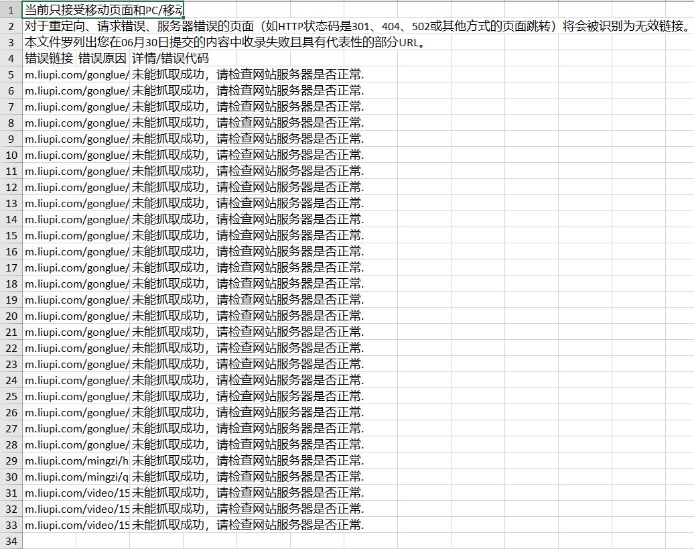Image resolution: width=694 pixels, height=549 pixels.
Task: Select row header 2
Action: (x=11, y=26)
